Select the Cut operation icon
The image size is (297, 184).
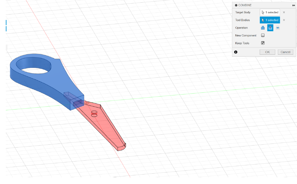pos(270,28)
